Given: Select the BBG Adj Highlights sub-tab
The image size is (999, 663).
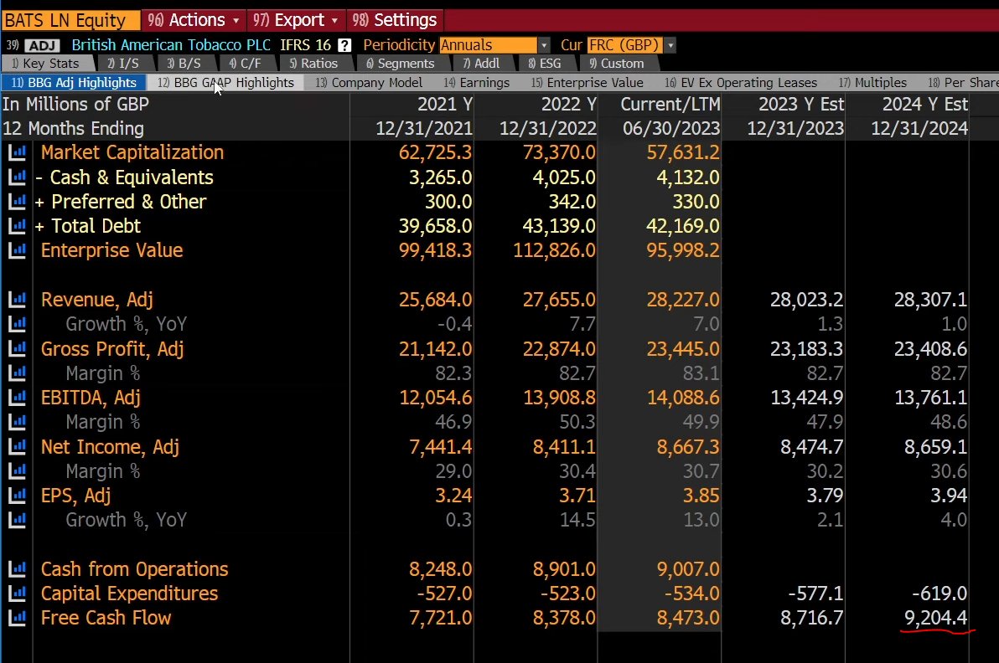Looking at the screenshot, I should click(74, 83).
